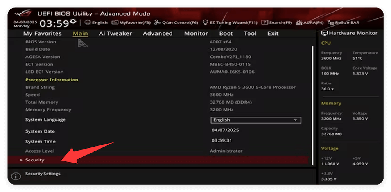The width and height of the screenshot is (391, 192).
Task: Select the Brand String label
Action: (x=40, y=87)
